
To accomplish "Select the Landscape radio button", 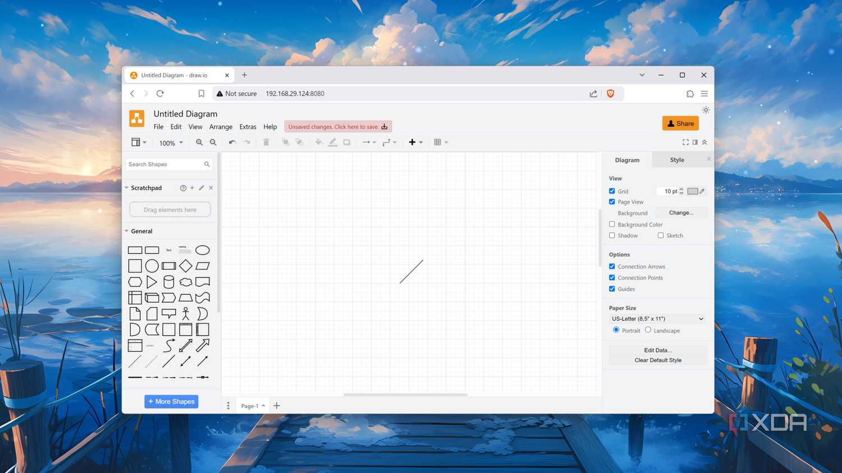I will point(648,330).
